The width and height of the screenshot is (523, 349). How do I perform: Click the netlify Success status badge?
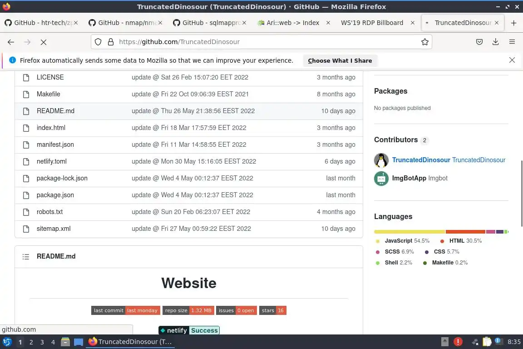[189, 330]
